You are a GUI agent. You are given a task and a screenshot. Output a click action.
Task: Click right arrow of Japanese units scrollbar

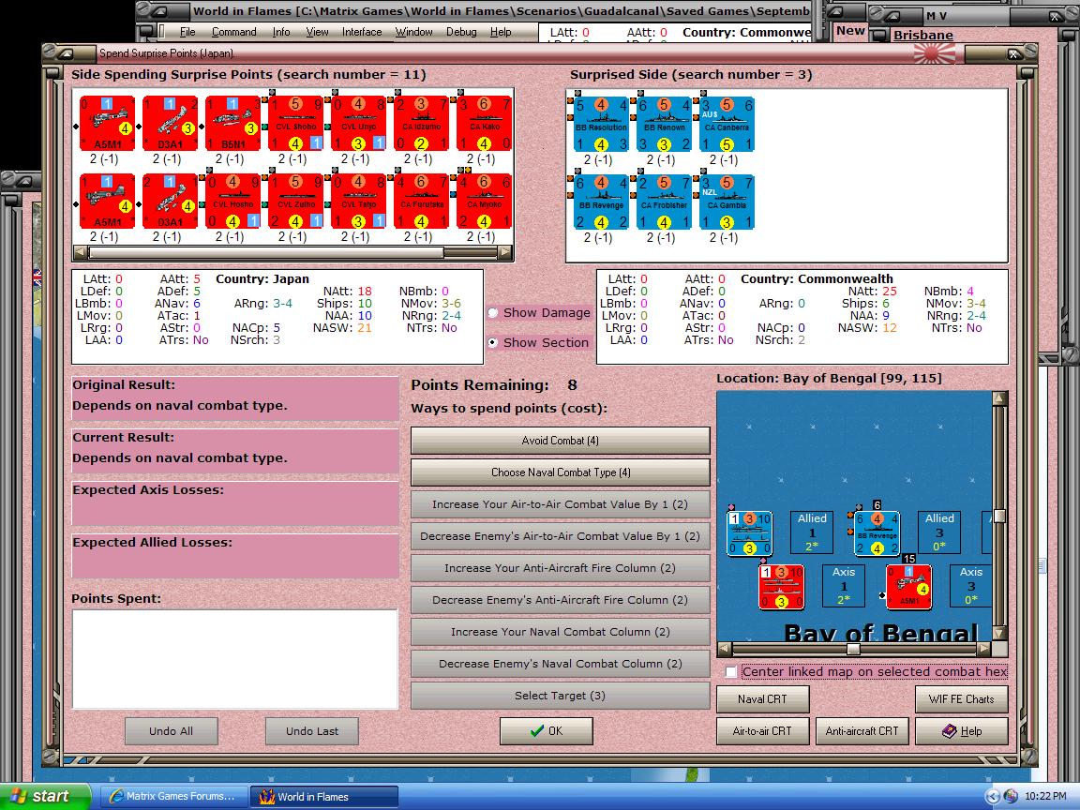505,253
